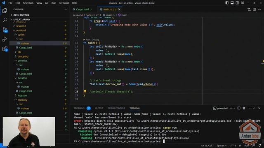Click the lightbulb code action on line 28
This screenshot has width=264, height=148.
tap(85, 91)
